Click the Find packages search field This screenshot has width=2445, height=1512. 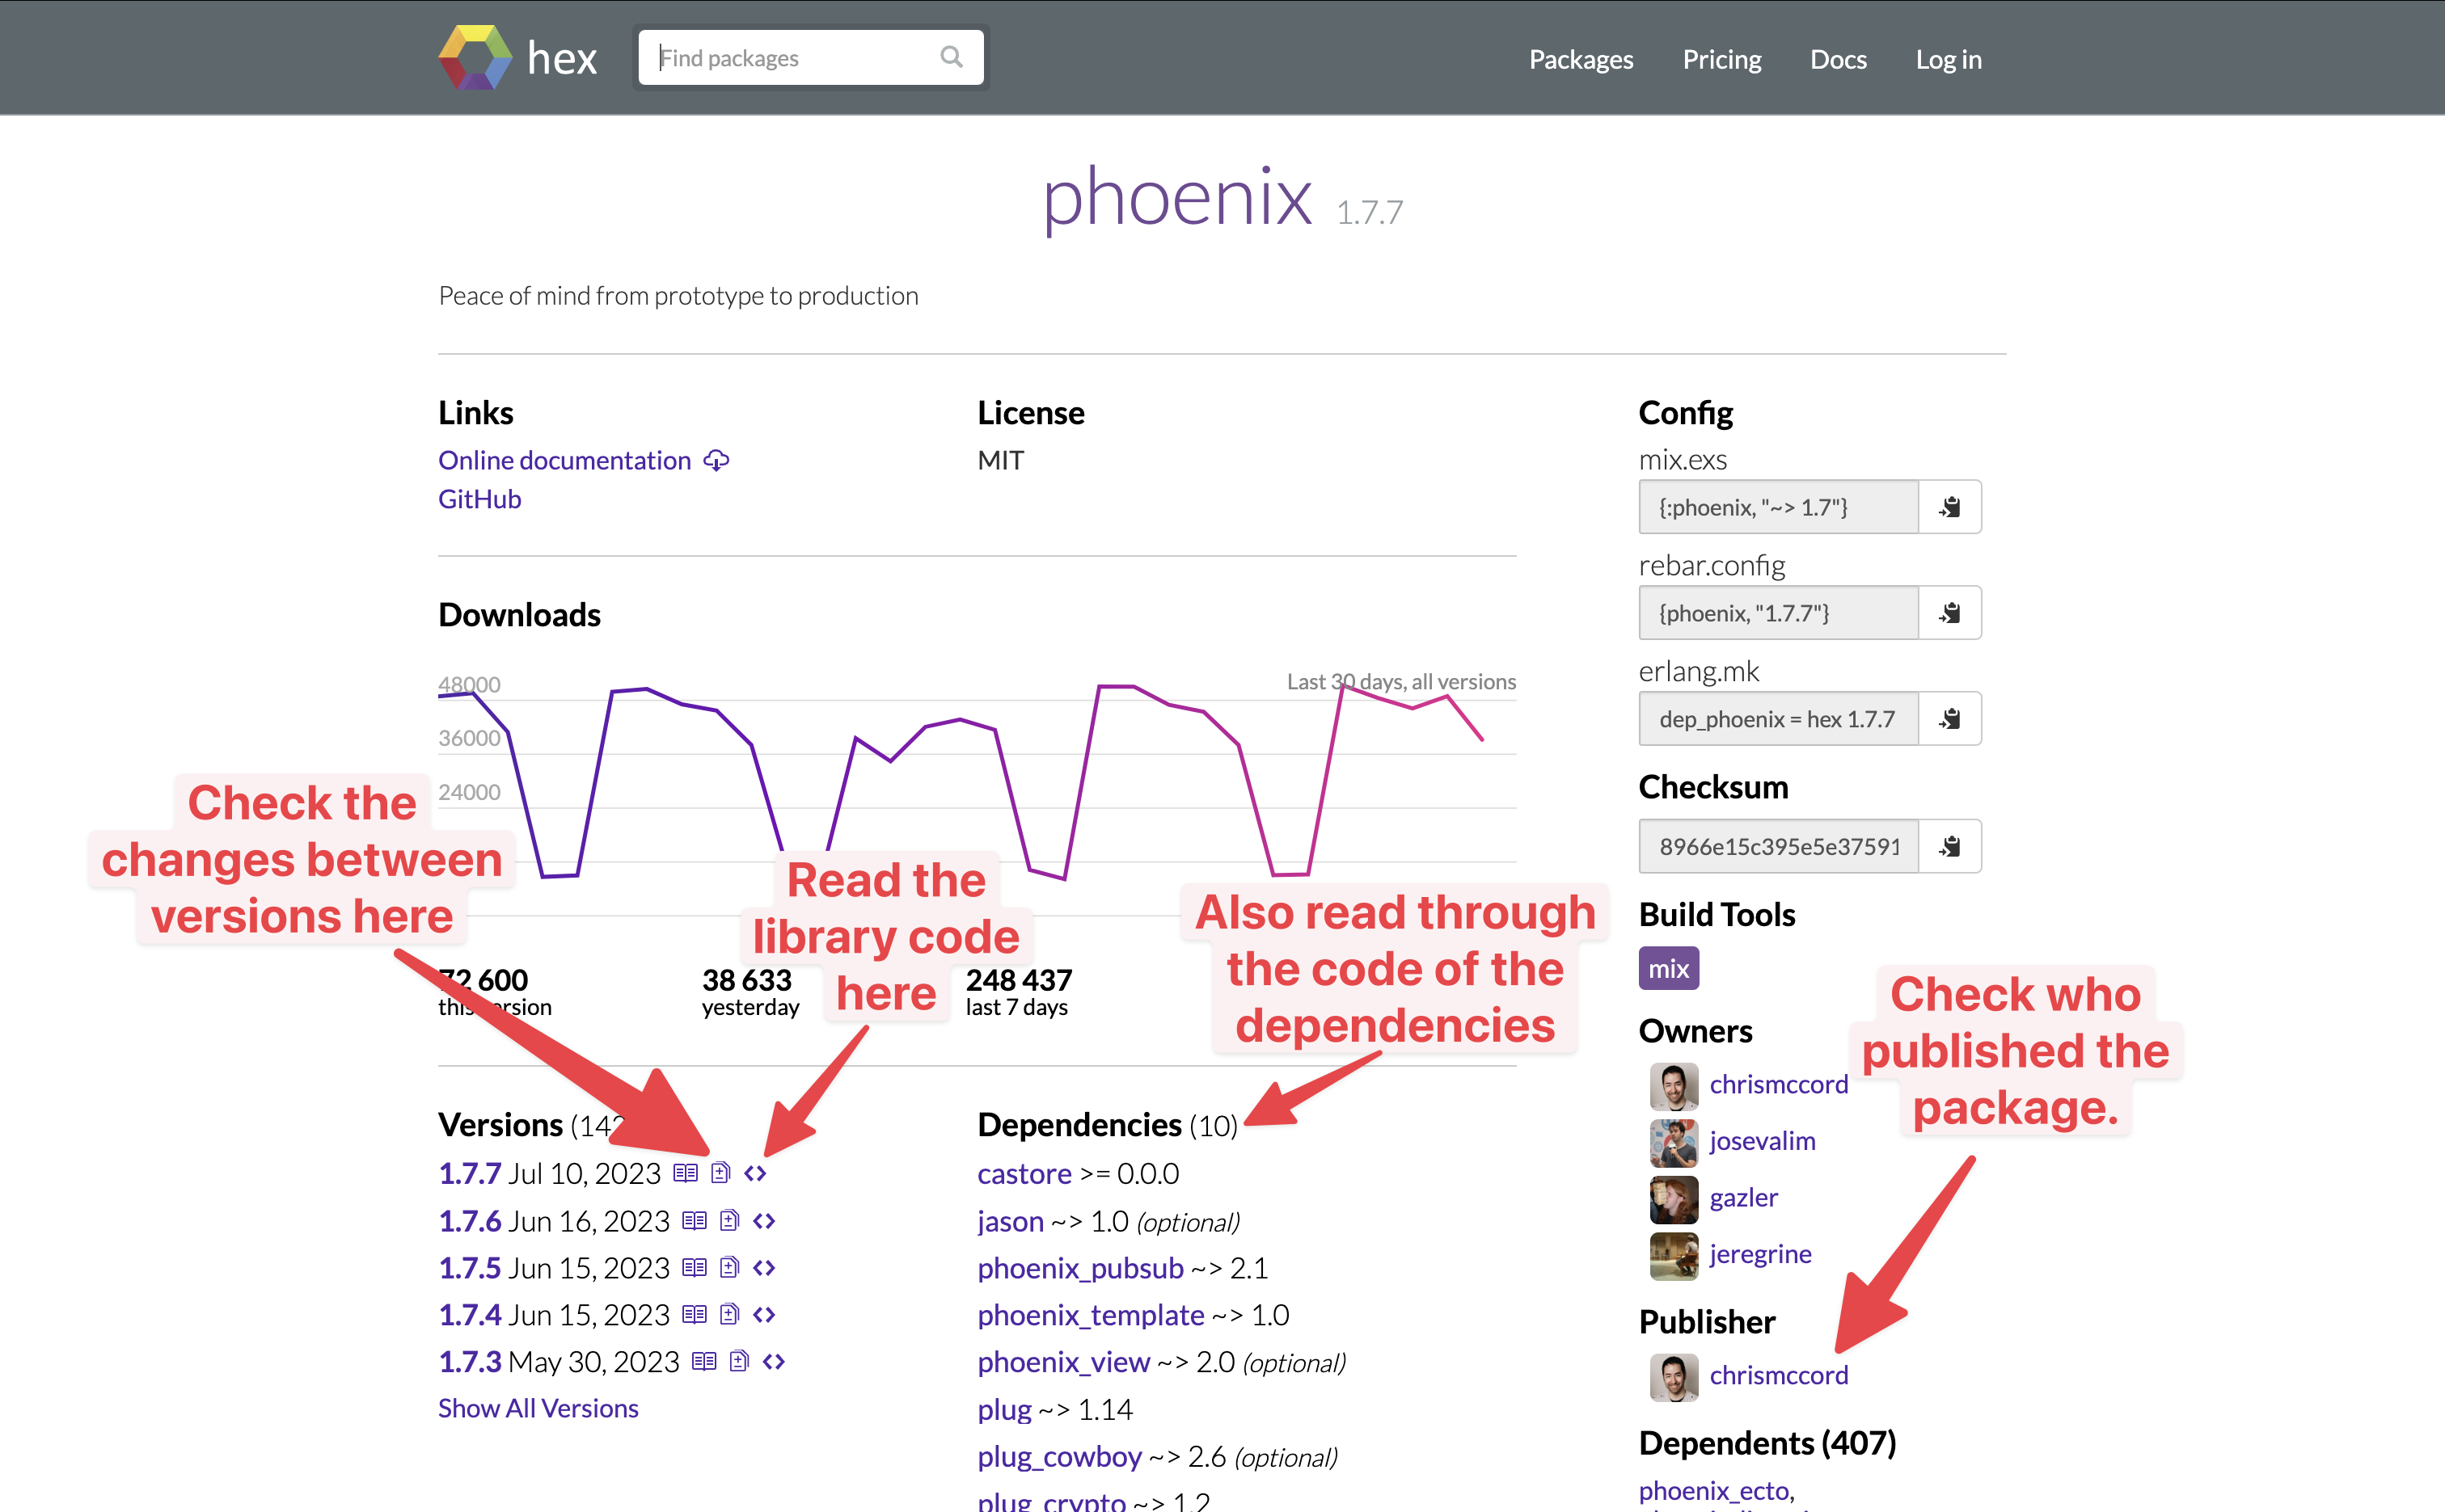[x=790, y=57]
